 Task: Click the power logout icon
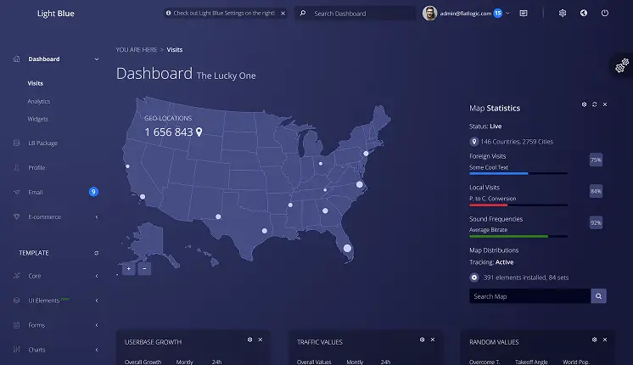click(605, 13)
